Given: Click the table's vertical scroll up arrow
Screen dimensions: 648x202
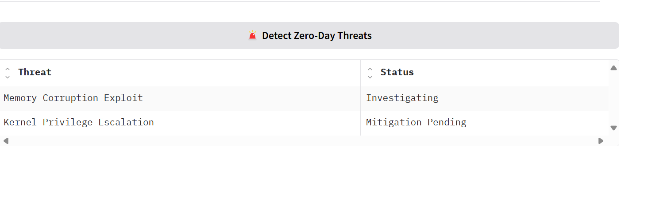Looking at the screenshot, I should click(613, 68).
